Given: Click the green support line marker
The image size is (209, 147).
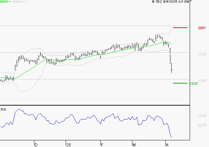Looking at the screenshot, I should (x=180, y=83).
